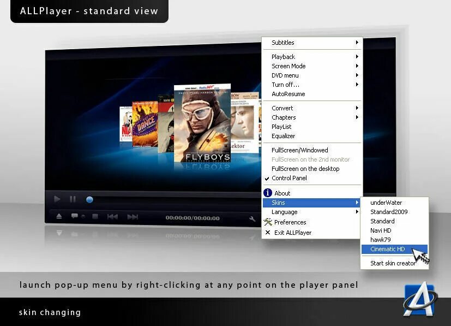Click the time counter 00:00:00/00:00:00
The width and height of the screenshot is (451, 326).
(193, 218)
